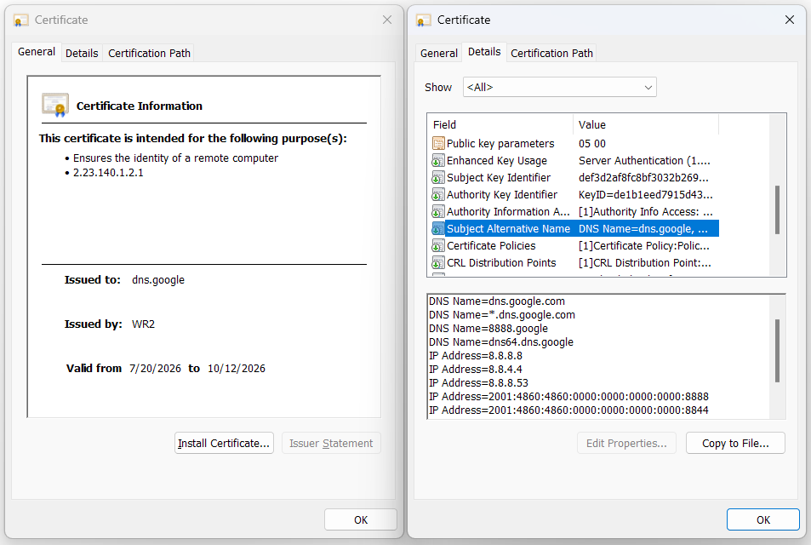This screenshot has width=811, height=545.
Task: Click the Subject Key Identifier extension icon
Action: (438, 177)
